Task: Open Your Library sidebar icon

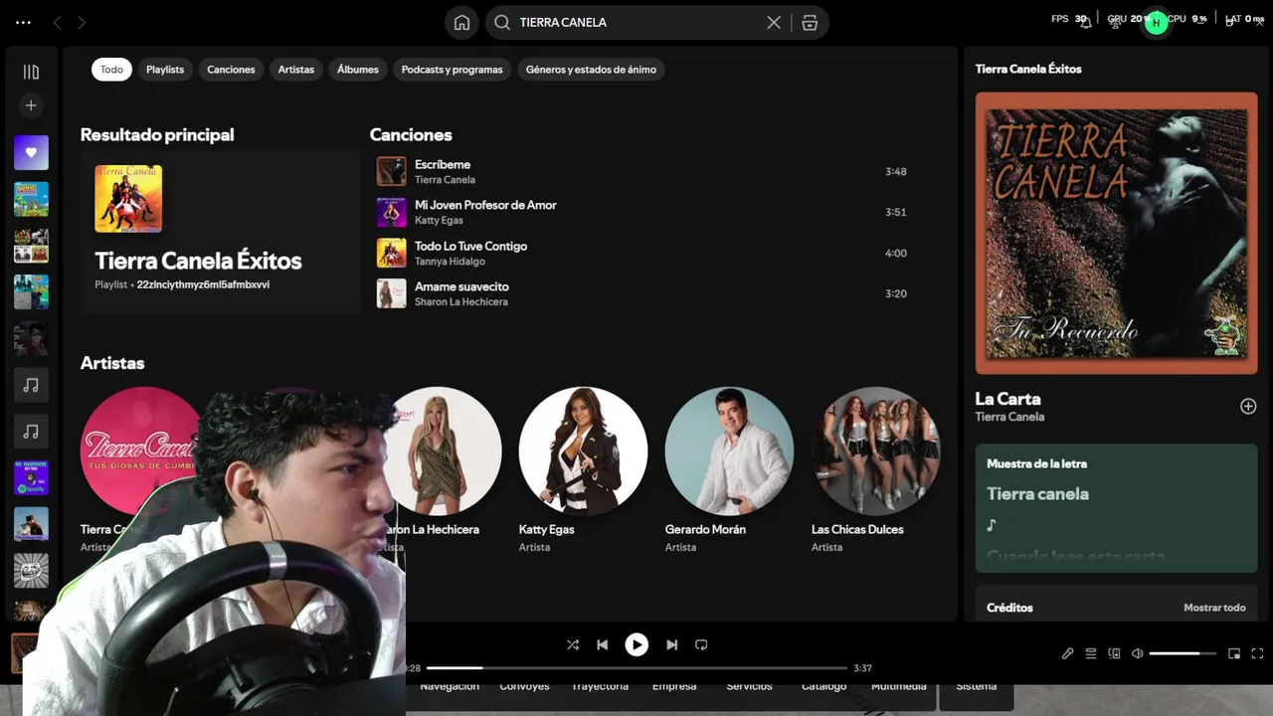Action: 31,72
